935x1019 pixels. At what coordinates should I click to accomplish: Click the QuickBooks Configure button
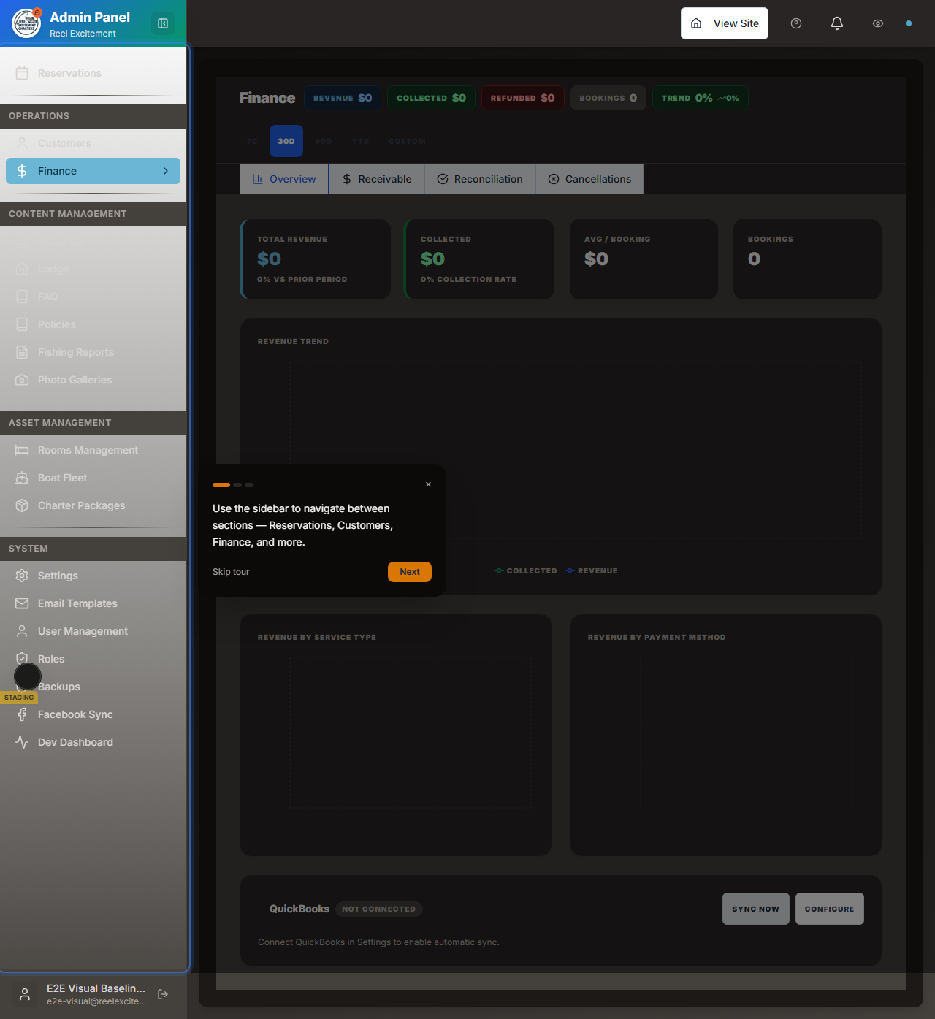point(830,909)
